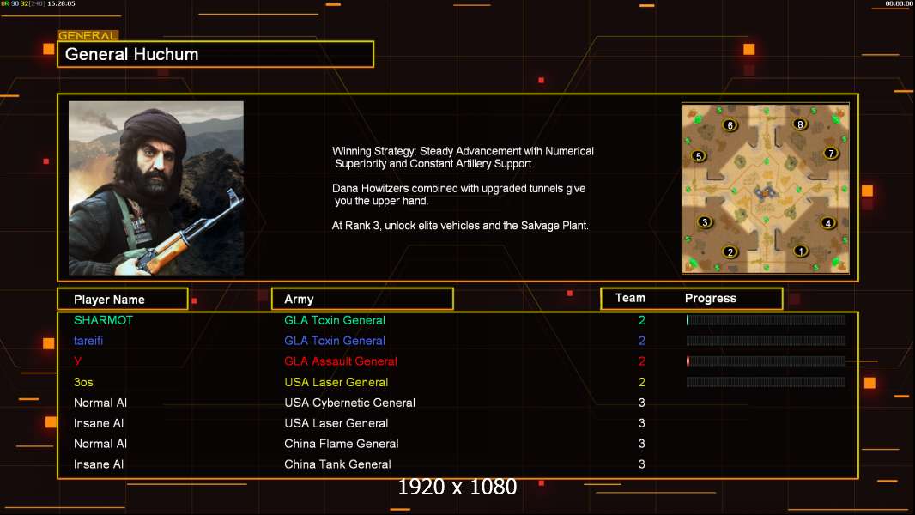915x515 pixels.
Task: Click China Flame General army text
Action: click(342, 444)
